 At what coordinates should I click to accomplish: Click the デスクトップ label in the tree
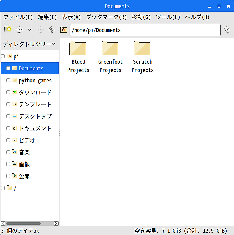35,116
